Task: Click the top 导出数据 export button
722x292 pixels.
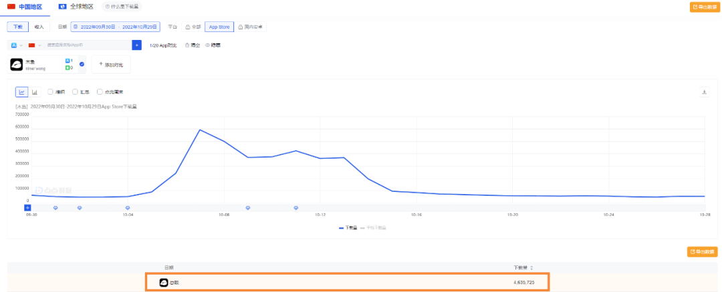Action: tap(703, 7)
